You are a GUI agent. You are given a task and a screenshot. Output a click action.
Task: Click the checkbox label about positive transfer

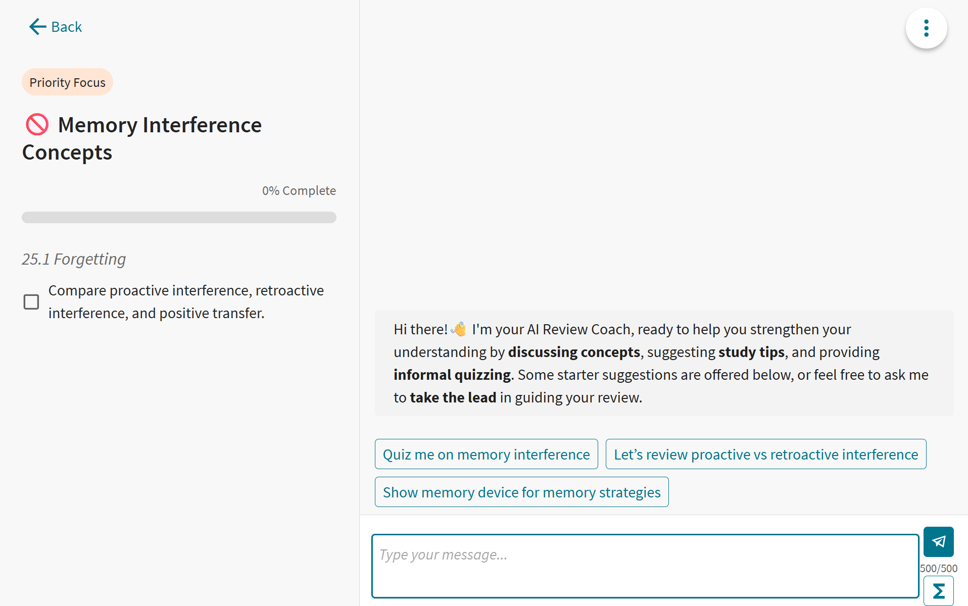tap(186, 301)
